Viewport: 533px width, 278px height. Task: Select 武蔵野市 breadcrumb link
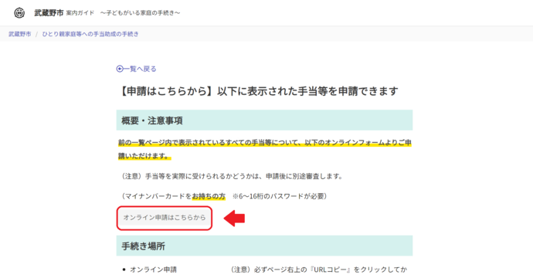[20, 34]
